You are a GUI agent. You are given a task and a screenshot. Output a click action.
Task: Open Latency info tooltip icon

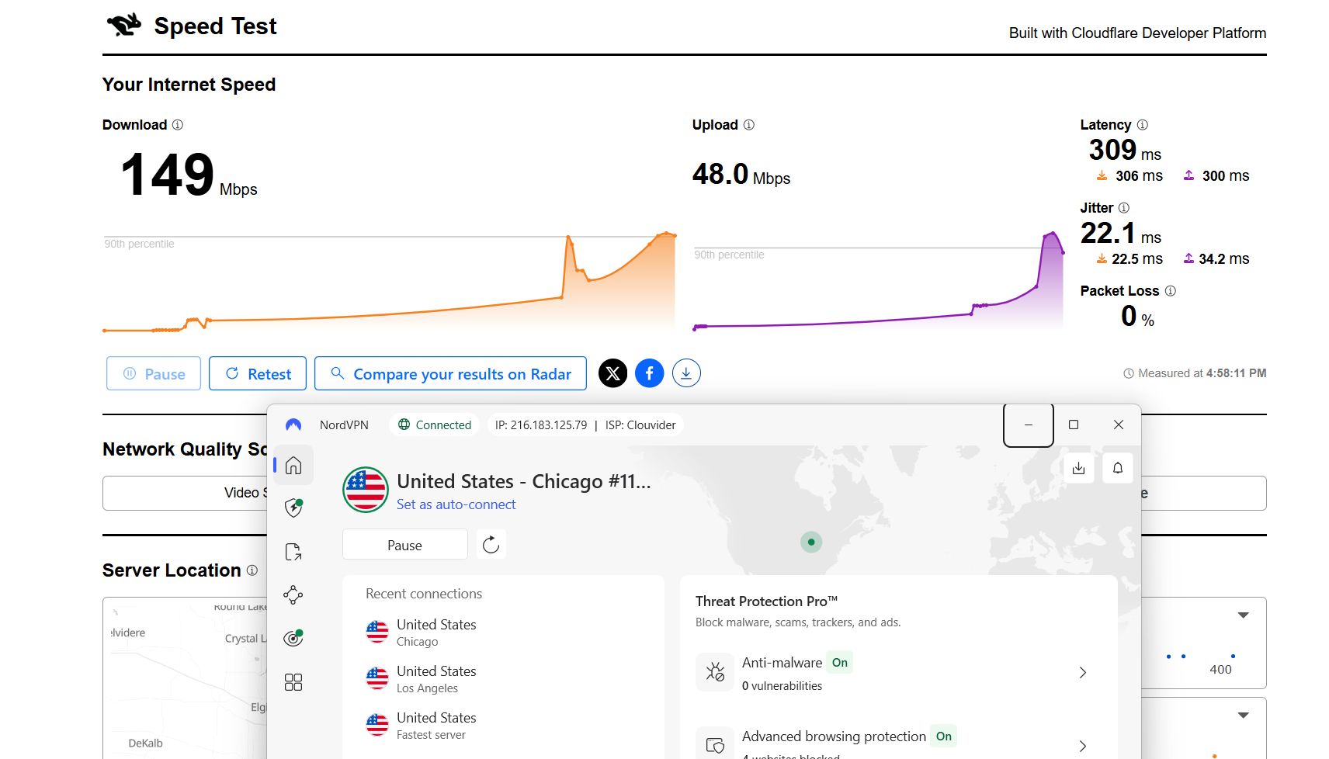click(x=1143, y=125)
